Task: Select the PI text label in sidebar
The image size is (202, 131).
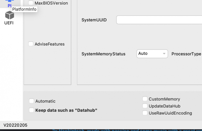Action: 10,6
